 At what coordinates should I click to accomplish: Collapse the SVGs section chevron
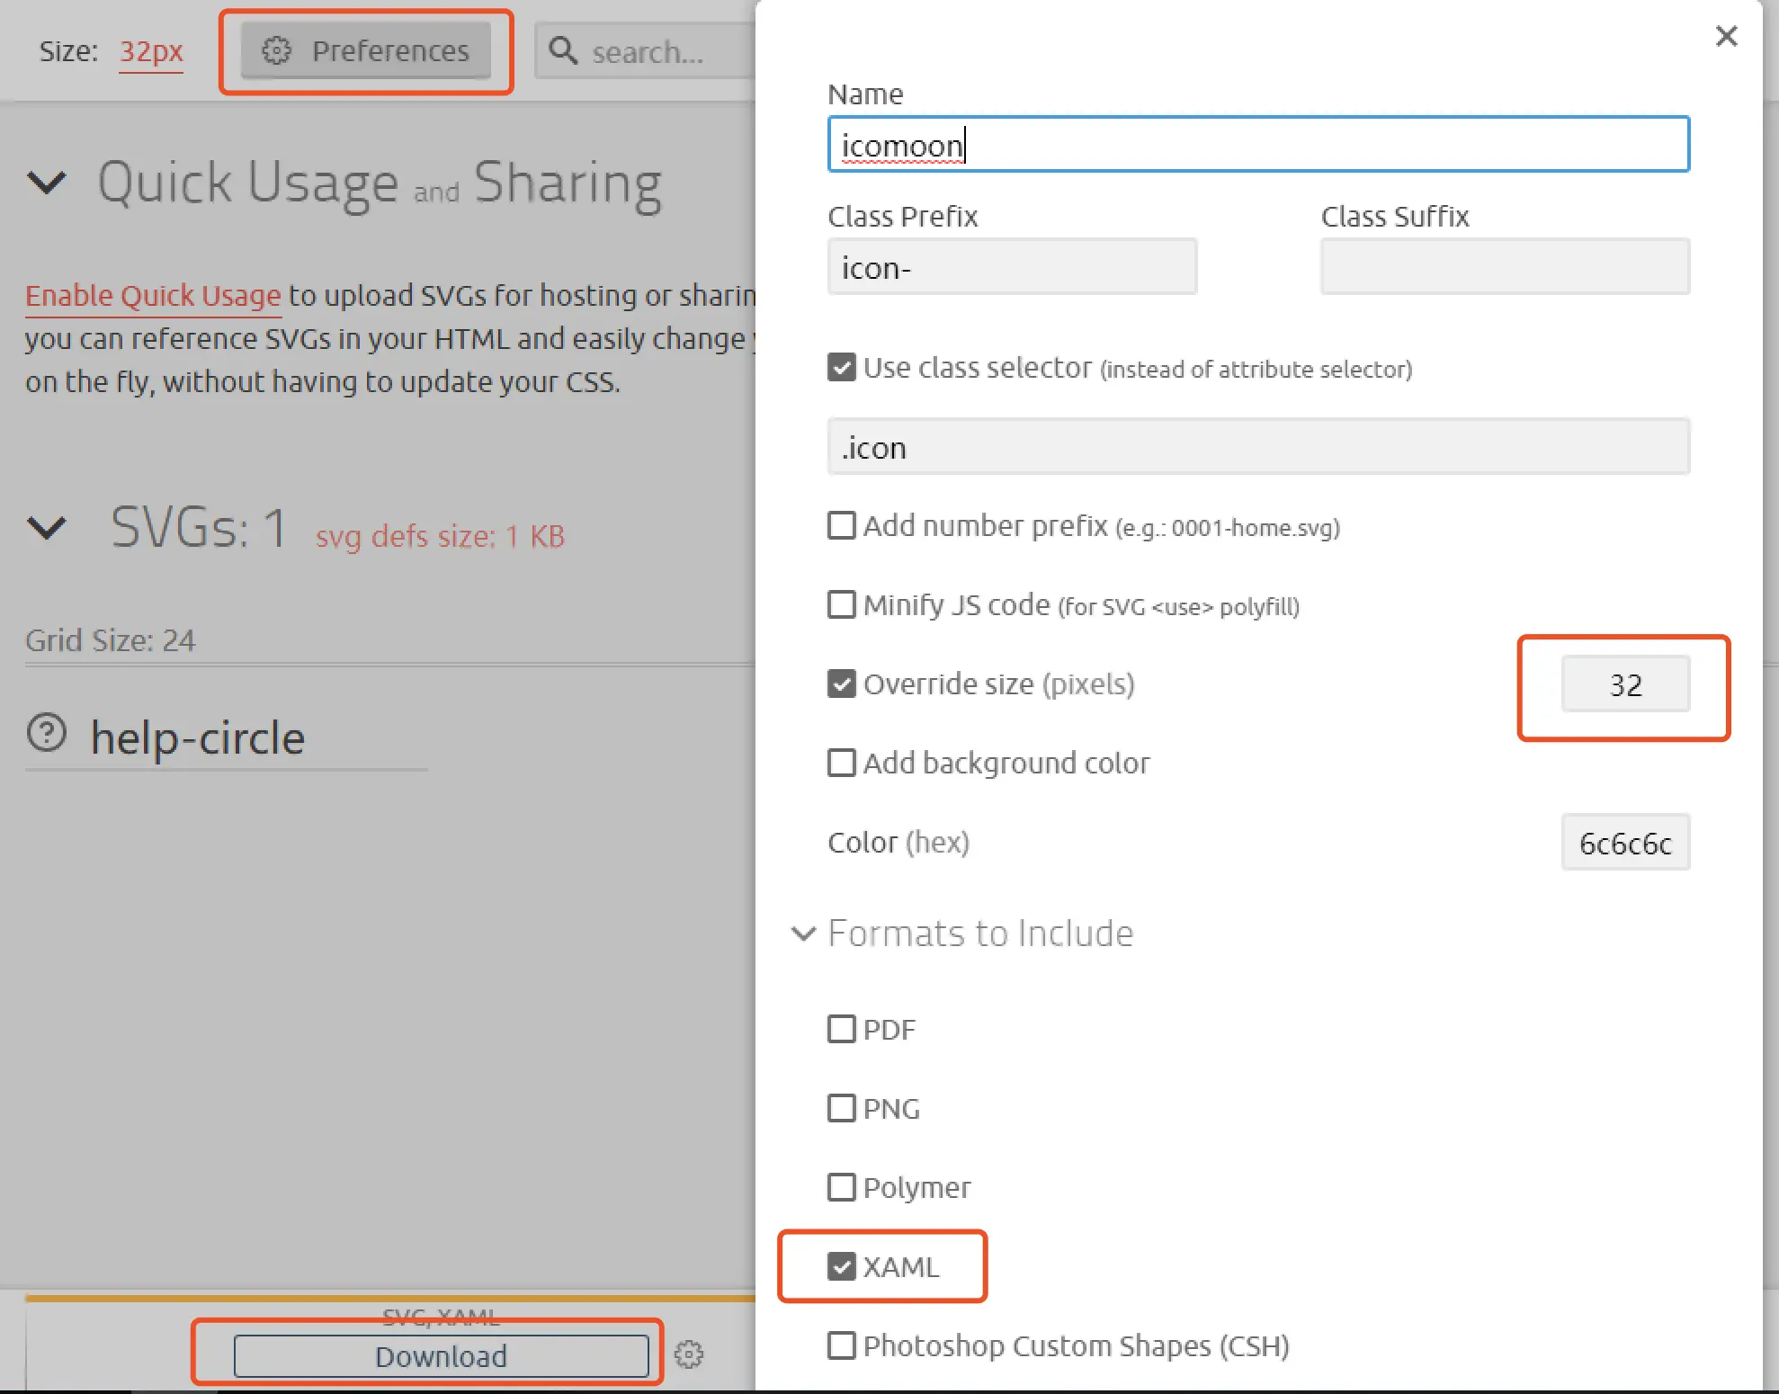(47, 528)
